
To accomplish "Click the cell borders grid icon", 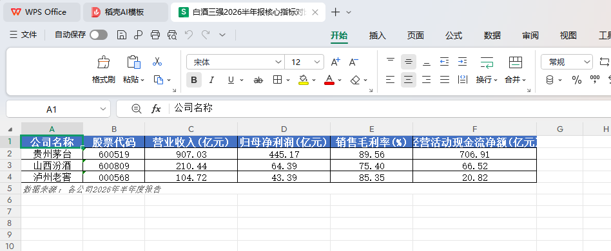I will 277,80.
